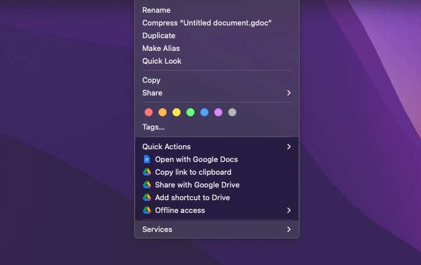This screenshot has width=421, height=265.
Task: Open Quick Look from the menu
Action: click(161, 61)
